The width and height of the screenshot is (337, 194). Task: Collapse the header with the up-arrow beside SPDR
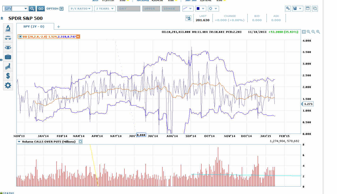pos(2,18)
